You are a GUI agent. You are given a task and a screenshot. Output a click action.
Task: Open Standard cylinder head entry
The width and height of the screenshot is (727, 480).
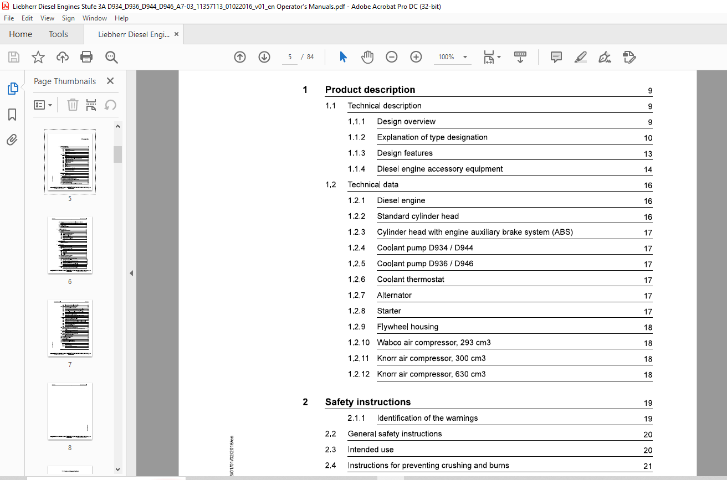click(418, 216)
